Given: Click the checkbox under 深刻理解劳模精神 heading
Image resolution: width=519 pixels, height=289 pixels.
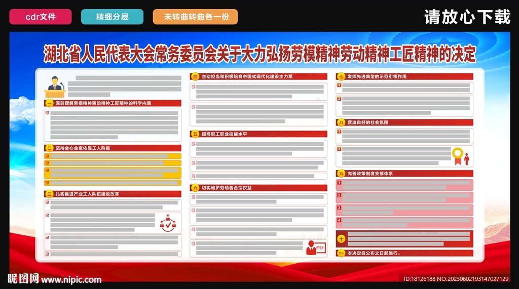Looking at the screenshot, I should pyautogui.click(x=47, y=113).
